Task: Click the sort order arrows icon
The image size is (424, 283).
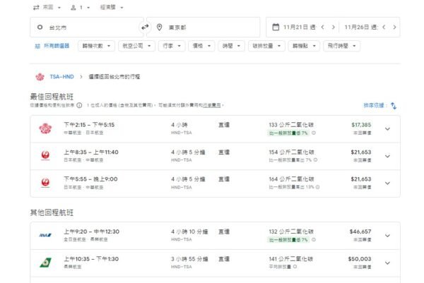Action: (394, 106)
